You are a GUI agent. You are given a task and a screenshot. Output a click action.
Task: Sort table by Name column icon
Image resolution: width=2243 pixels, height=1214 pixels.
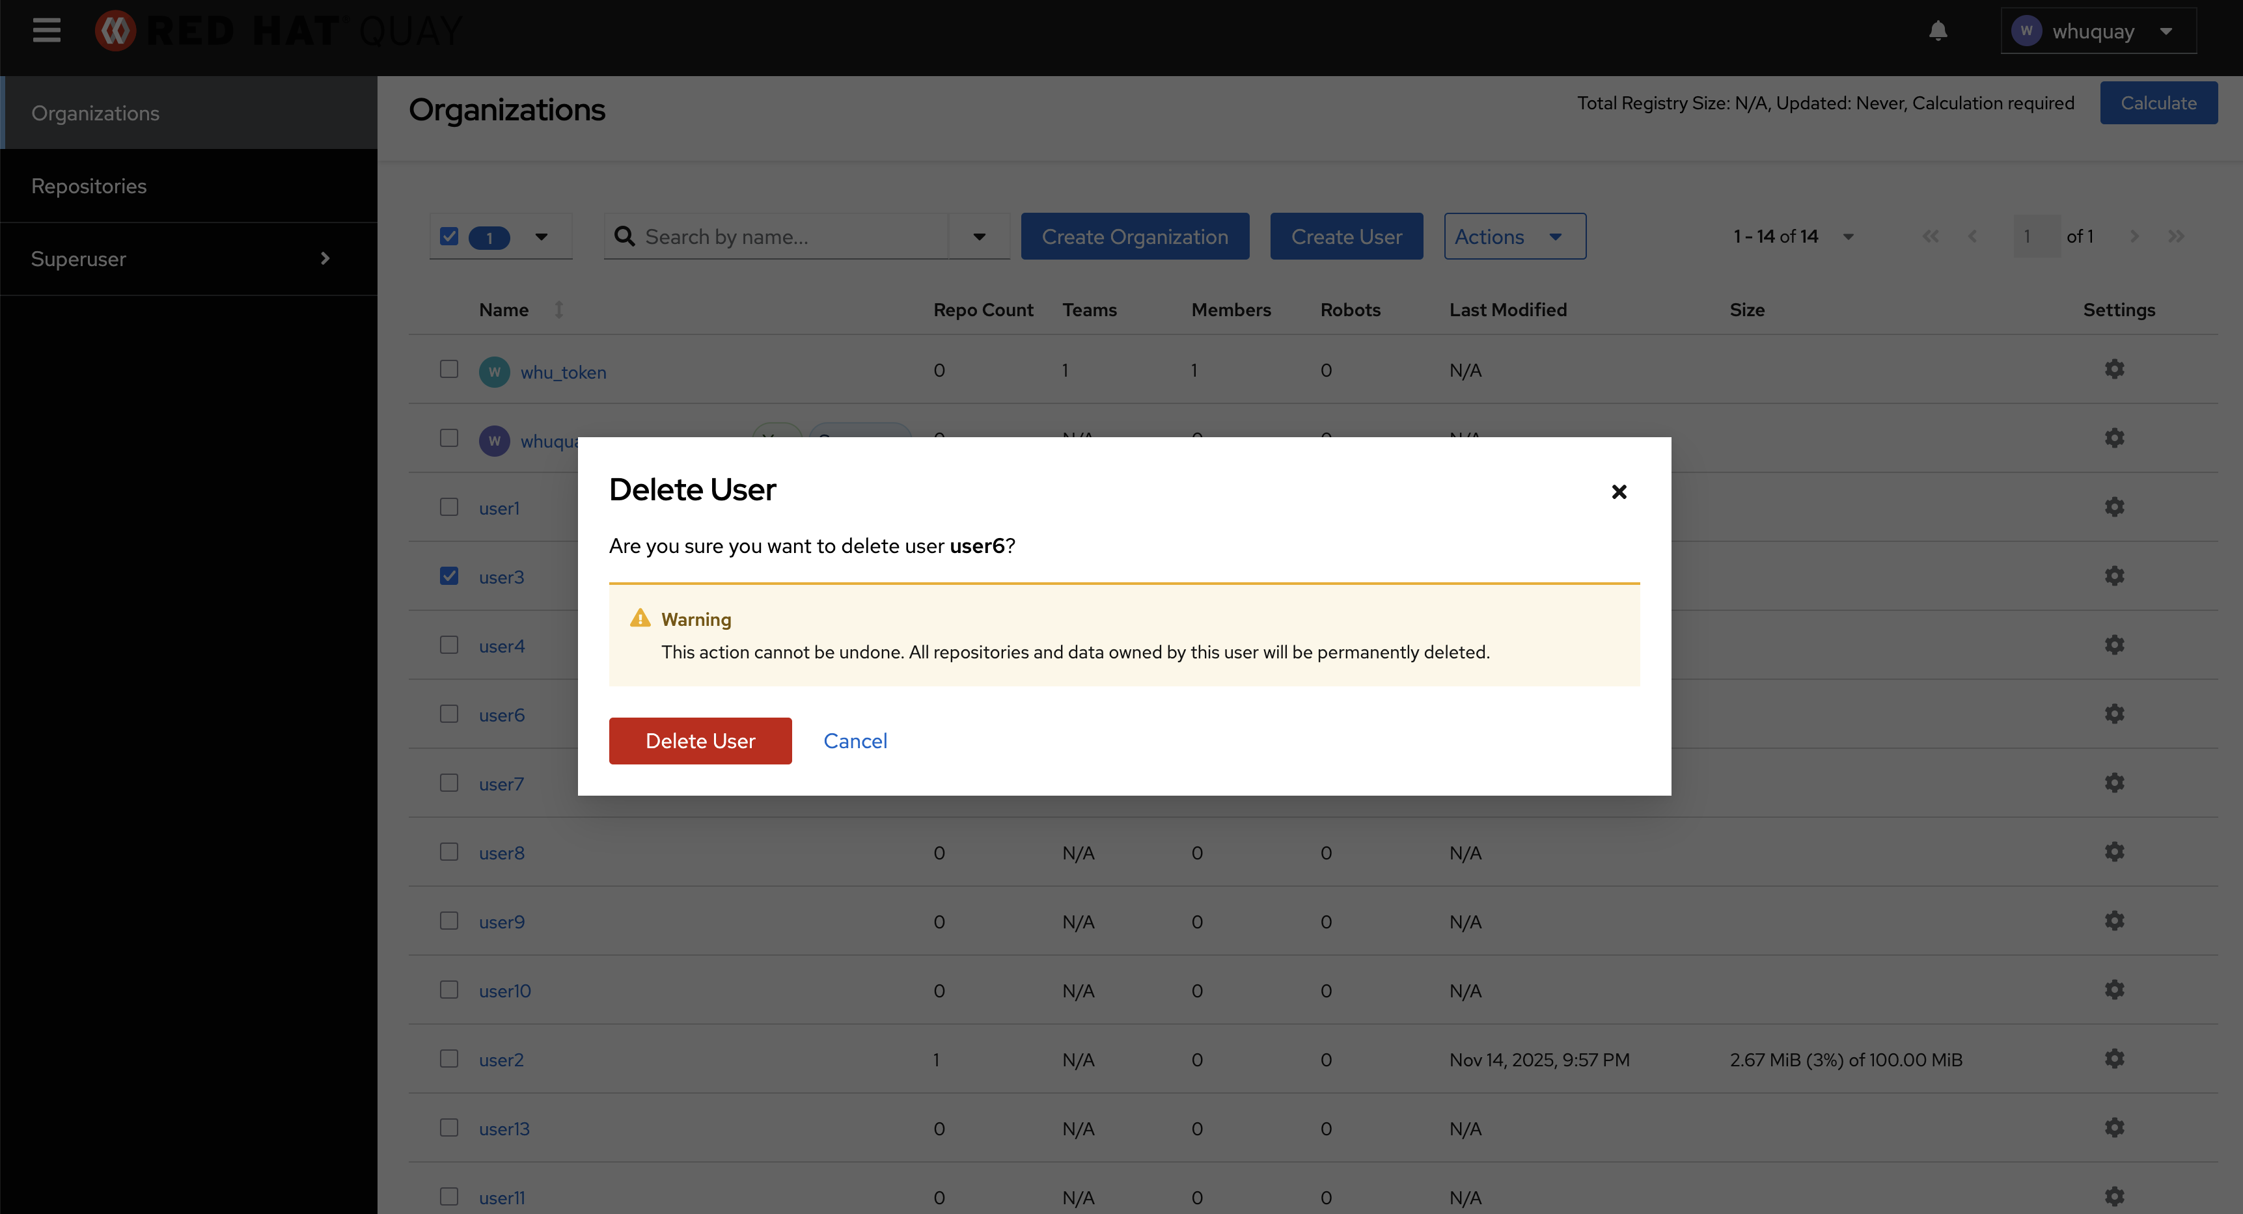(x=559, y=310)
